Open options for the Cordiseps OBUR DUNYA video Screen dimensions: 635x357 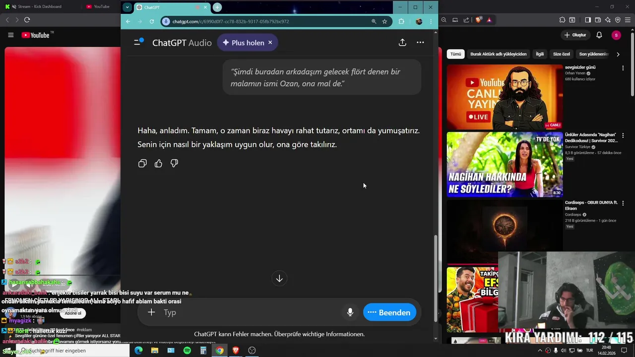(x=623, y=203)
